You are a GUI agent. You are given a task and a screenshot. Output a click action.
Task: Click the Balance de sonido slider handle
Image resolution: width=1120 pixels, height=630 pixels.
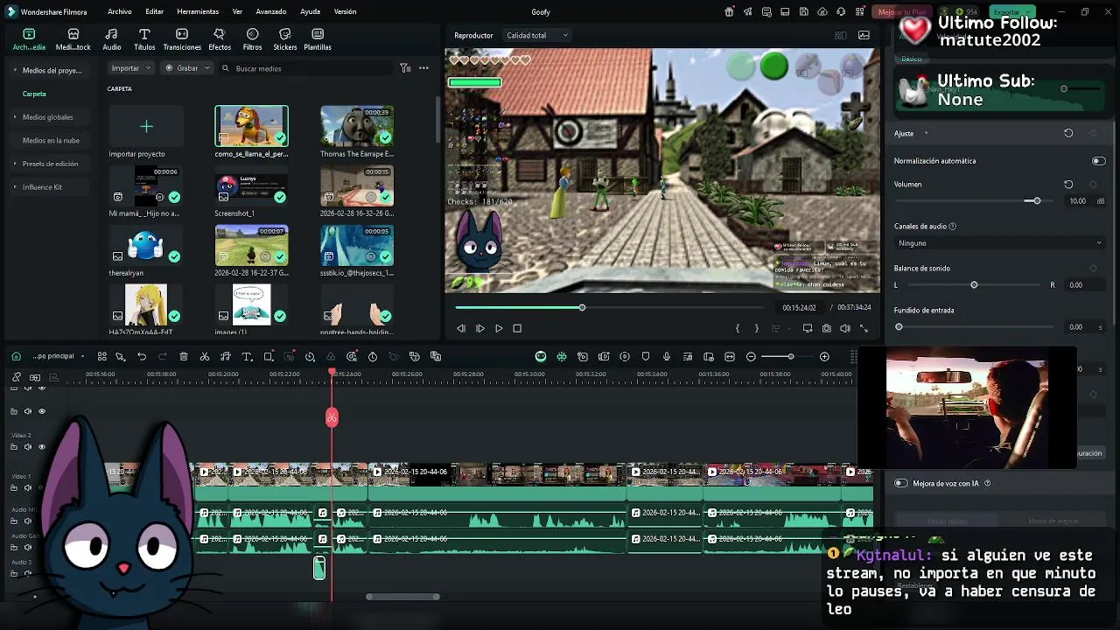tap(974, 285)
